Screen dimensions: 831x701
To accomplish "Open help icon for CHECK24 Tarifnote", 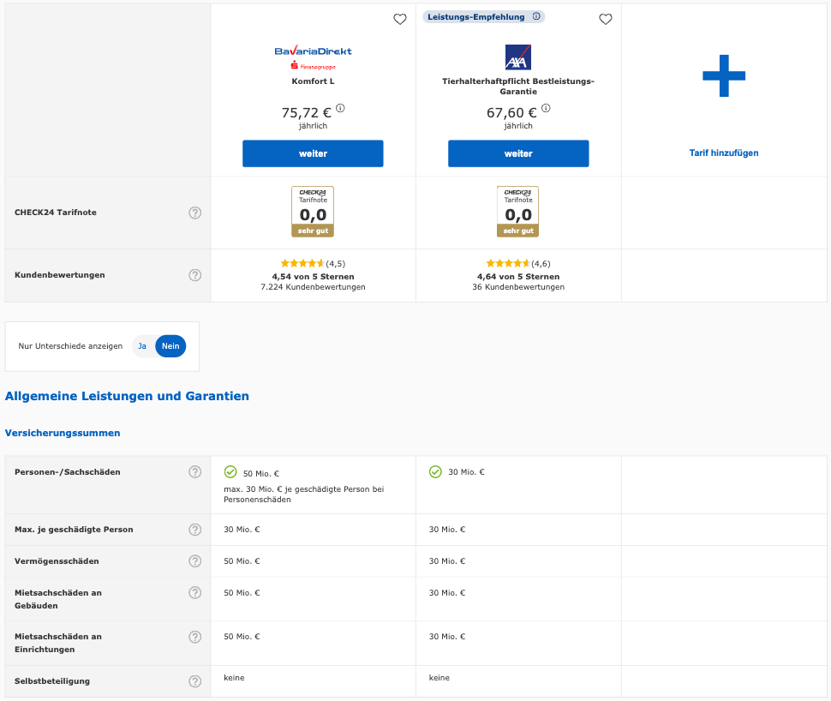I will [194, 213].
